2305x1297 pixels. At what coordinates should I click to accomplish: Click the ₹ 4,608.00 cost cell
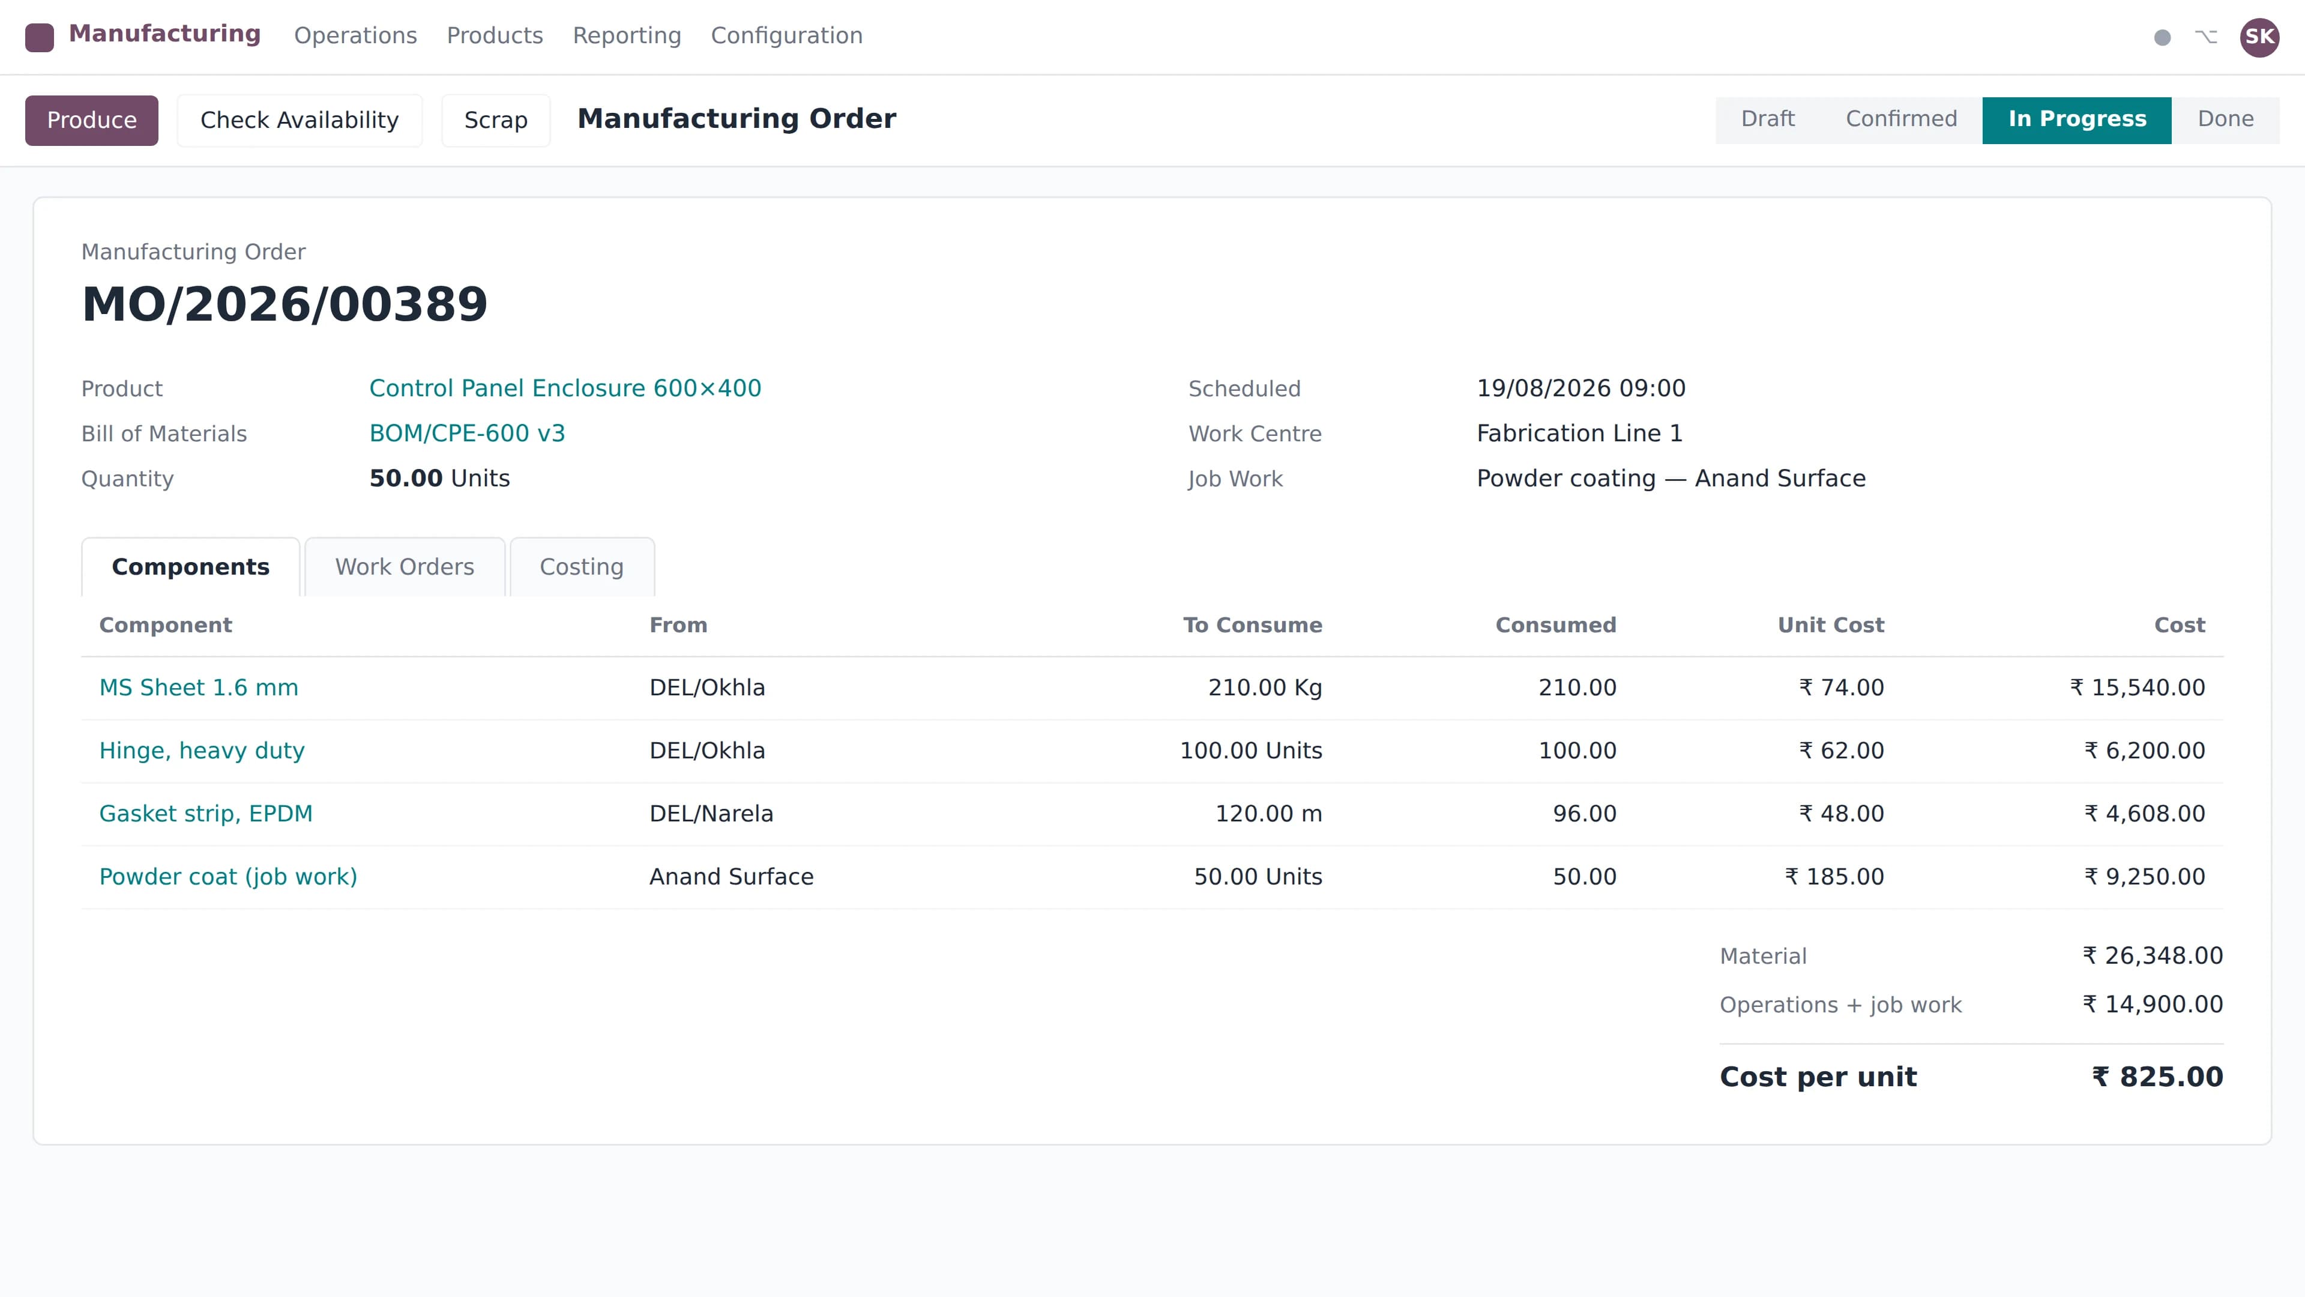pyautogui.click(x=2144, y=814)
